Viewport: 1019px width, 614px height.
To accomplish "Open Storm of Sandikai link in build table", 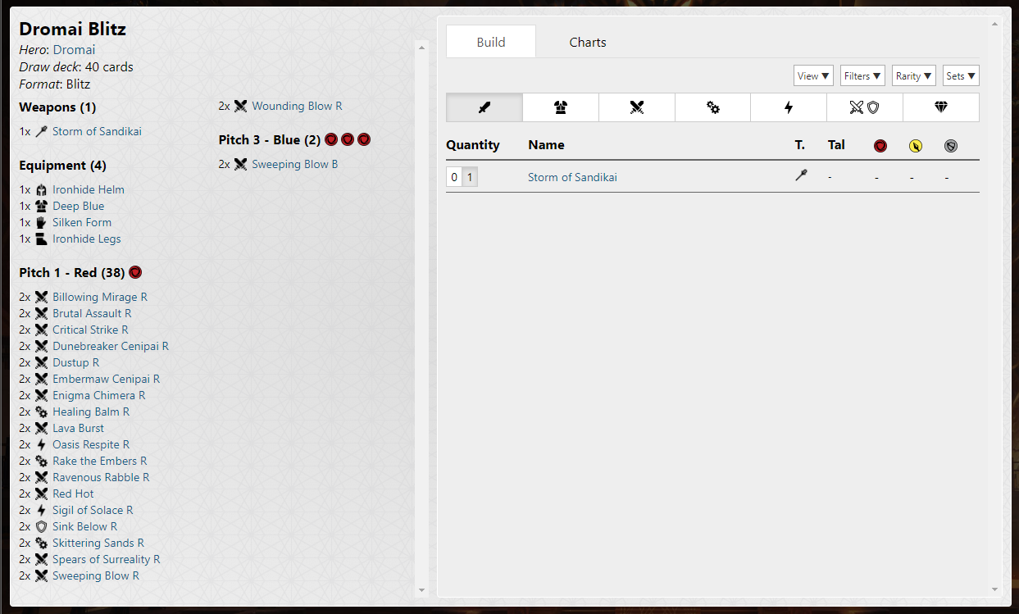I will point(572,177).
